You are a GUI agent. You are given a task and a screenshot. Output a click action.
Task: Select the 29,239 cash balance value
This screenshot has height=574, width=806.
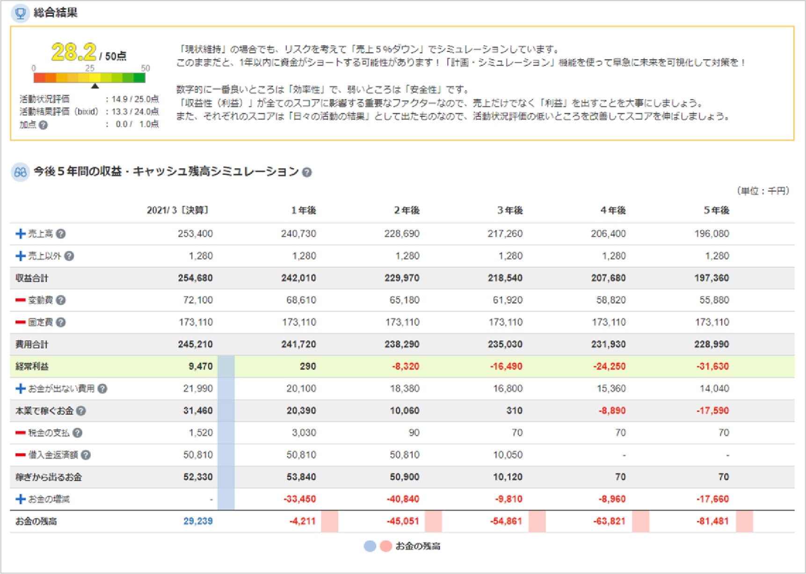(198, 521)
